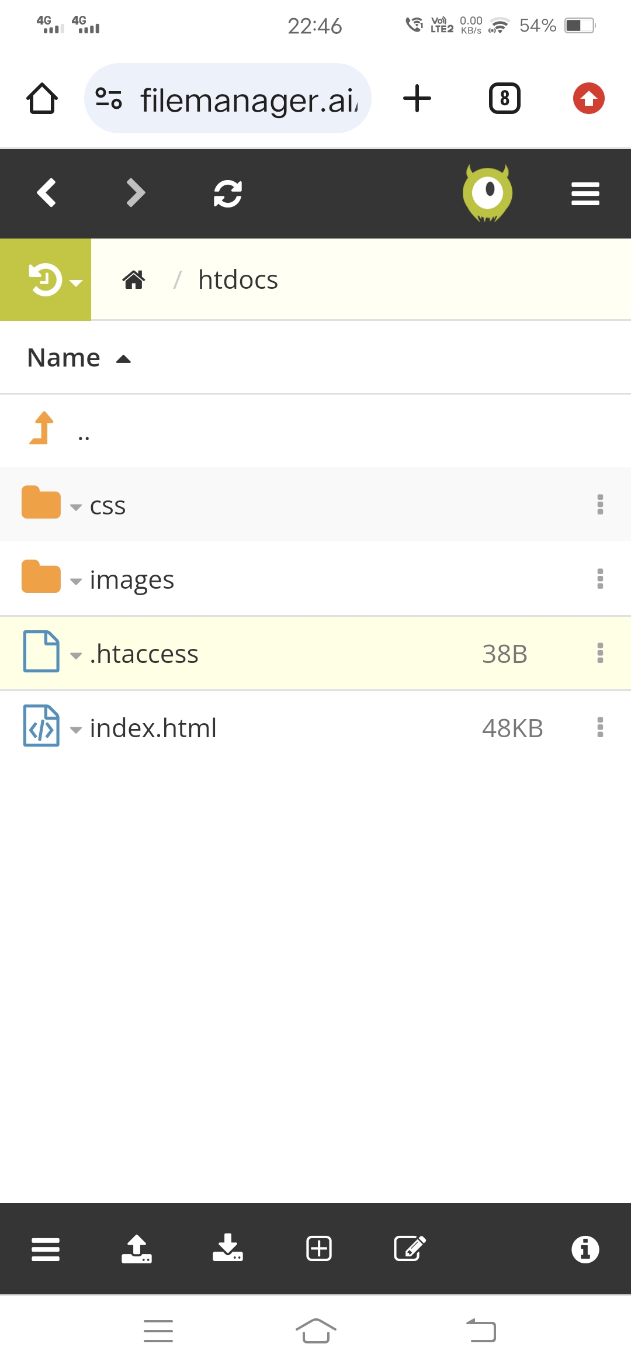Refresh the file listing
This screenshot has width=631, height=1368.
point(228,194)
